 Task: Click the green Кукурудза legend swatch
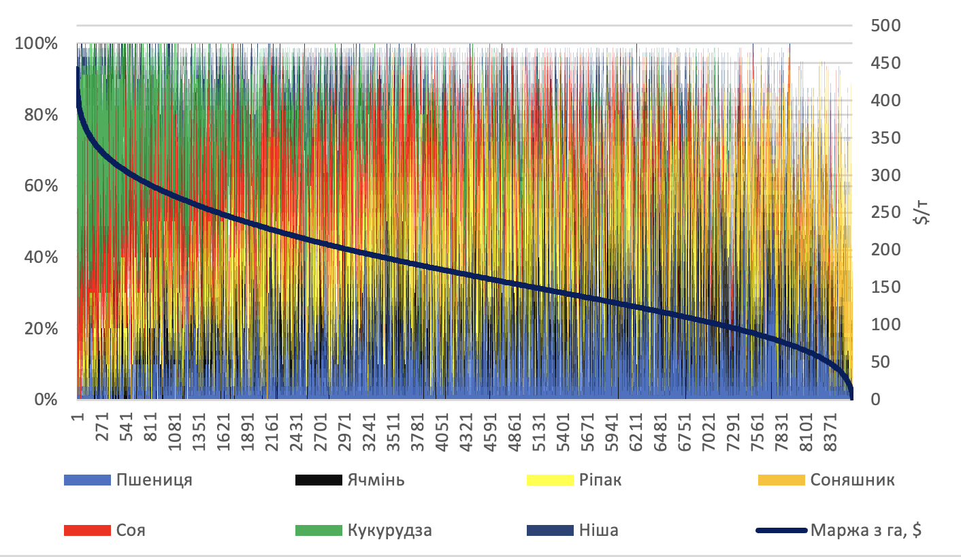[318, 530]
